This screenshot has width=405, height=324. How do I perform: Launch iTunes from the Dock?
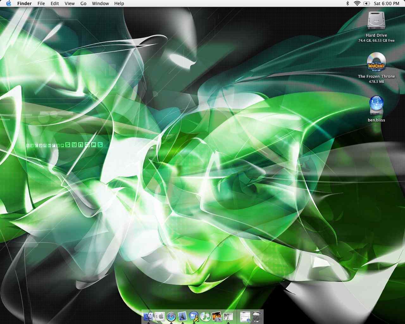click(205, 316)
